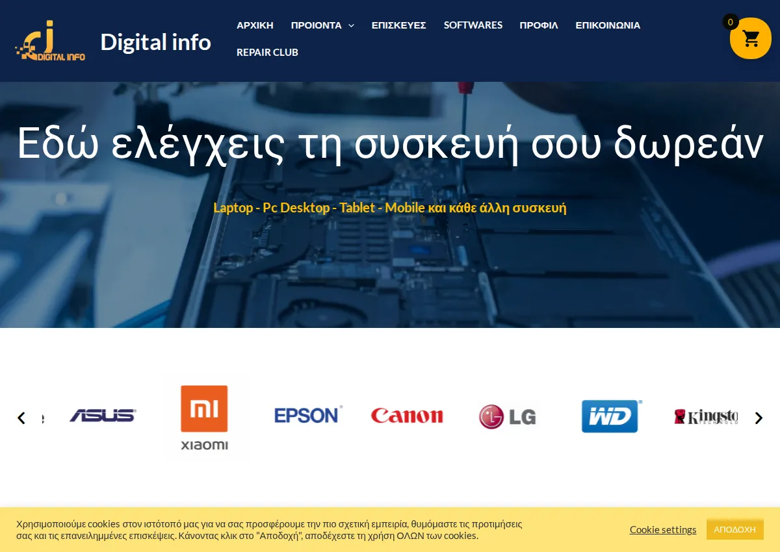Select the Xiaomi brand logo
780x552 pixels.
(x=204, y=417)
